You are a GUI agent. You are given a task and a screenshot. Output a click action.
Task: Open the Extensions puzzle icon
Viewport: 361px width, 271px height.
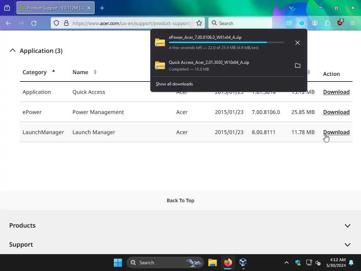(x=327, y=23)
